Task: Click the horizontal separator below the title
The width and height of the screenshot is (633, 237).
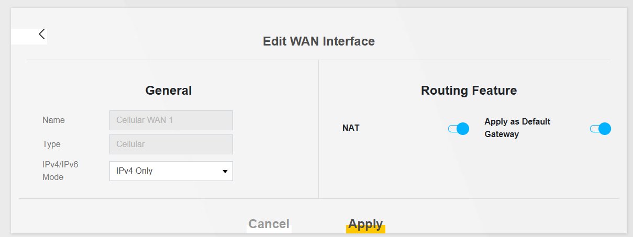Action: point(318,60)
